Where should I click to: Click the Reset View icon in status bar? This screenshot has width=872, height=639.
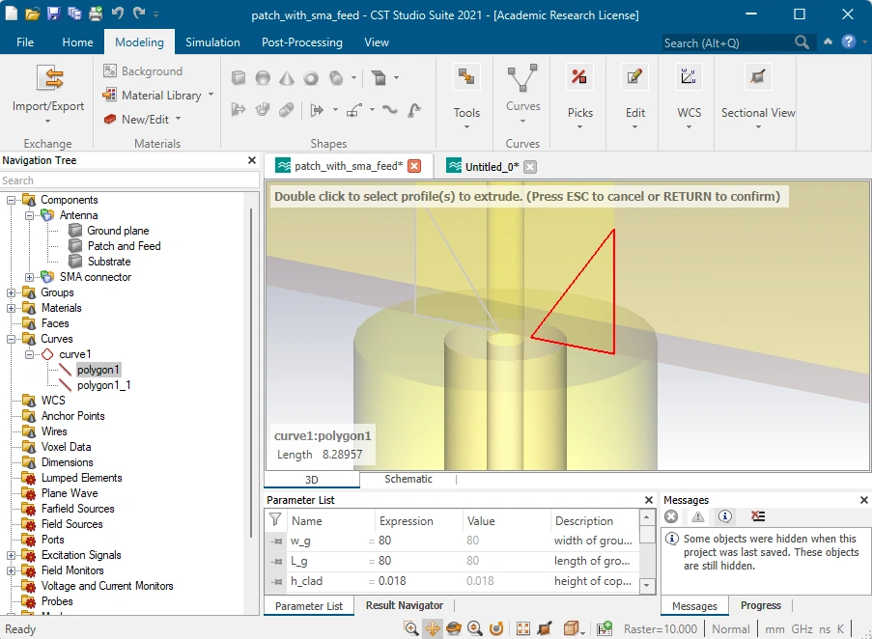click(523, 628)
